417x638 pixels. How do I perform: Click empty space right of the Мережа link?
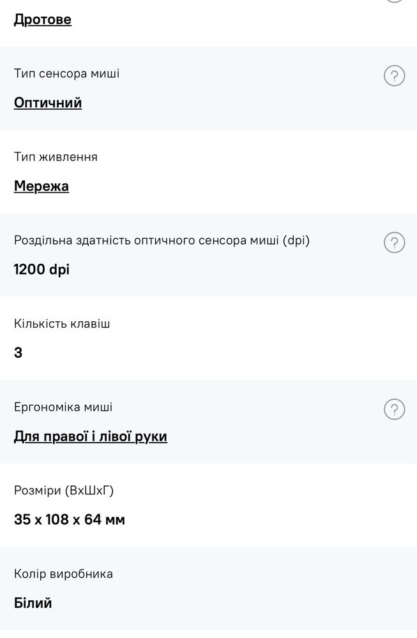click(x=243, y=186)
